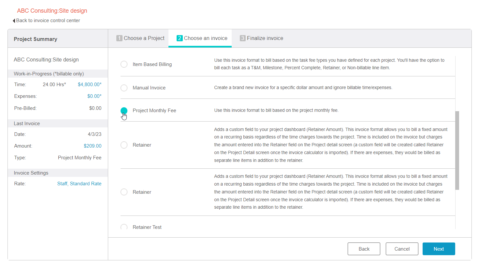
Task: Open the $209.00 last invoice amount link
Action: pos(93,146)
